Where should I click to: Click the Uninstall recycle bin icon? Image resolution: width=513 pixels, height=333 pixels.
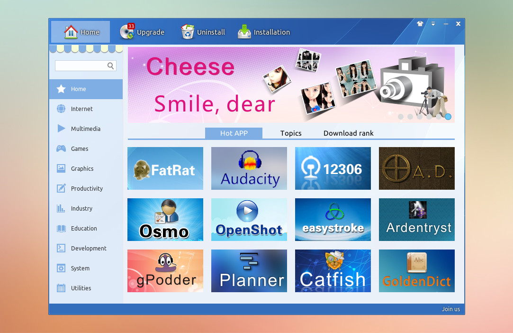point(188,32)
